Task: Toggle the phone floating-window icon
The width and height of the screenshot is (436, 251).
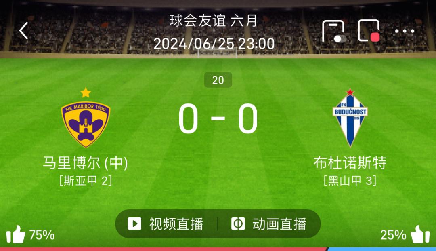Action: pos(334,31)
